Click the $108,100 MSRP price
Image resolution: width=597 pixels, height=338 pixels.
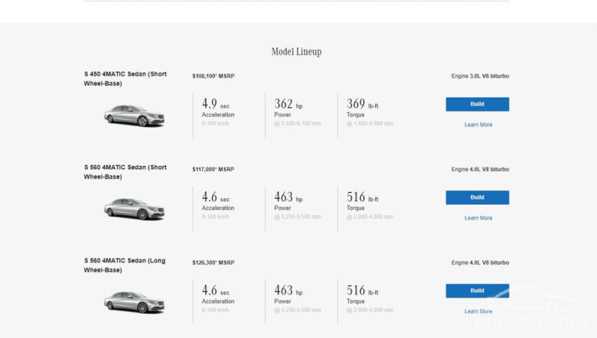(x=213, y=76)
